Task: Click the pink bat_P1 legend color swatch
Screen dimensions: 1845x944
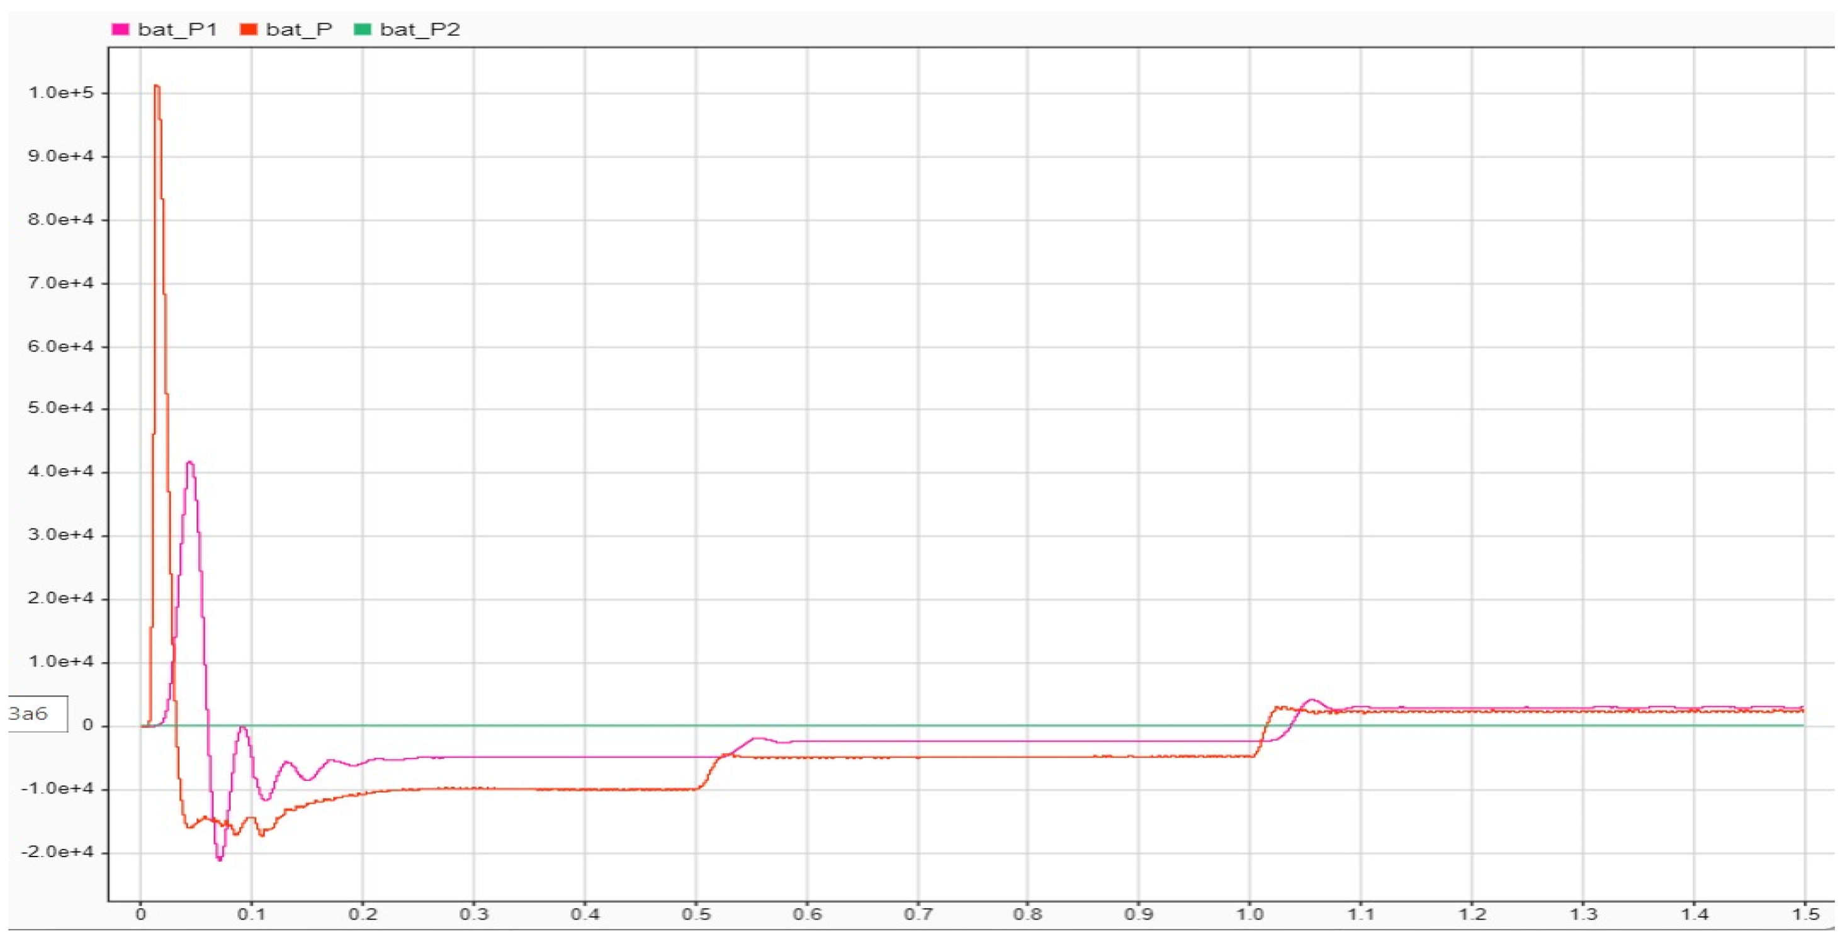Action: [120, 30]
